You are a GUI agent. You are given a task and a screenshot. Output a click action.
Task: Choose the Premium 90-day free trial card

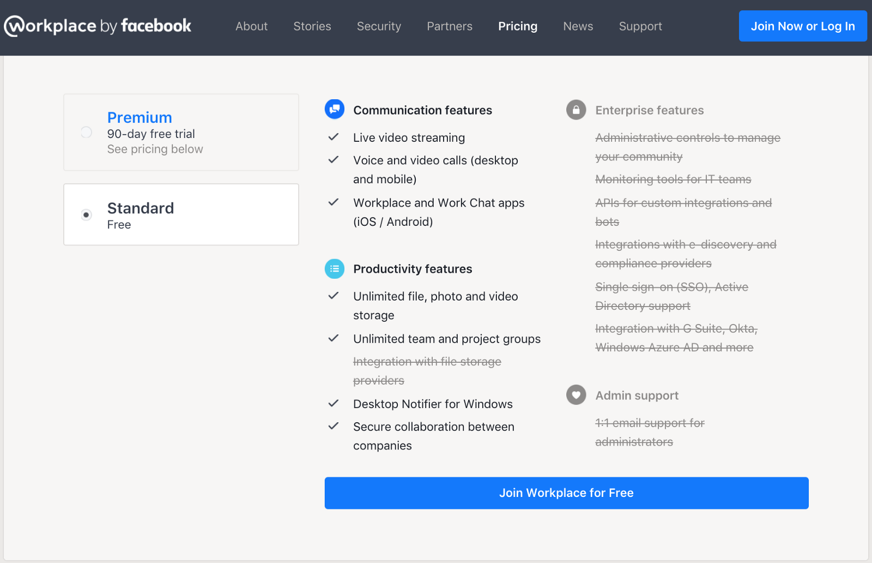click(181, 133)
